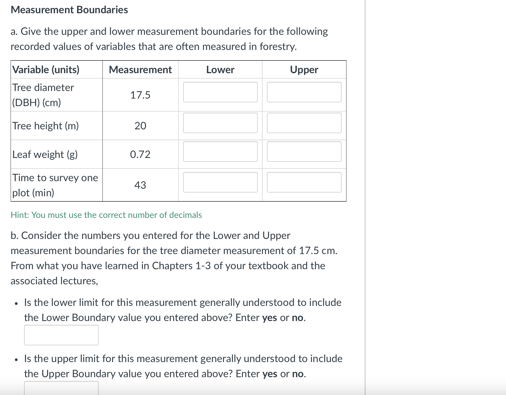Image resolution: width=506 pixels, height=395 pixels.
Task: Select the Upper column header
Action: tap(304, 69)
